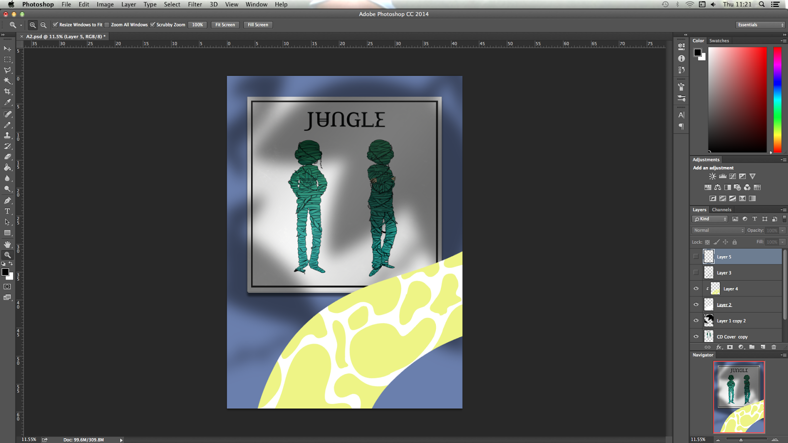Viewport: 788px width, 443px height.
Task: Show Layer 5 visibility
Action: [x=696, y=256]
